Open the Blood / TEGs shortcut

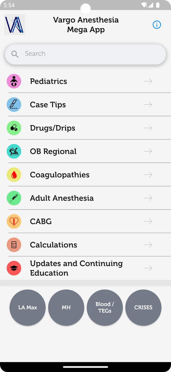(105, 307)
